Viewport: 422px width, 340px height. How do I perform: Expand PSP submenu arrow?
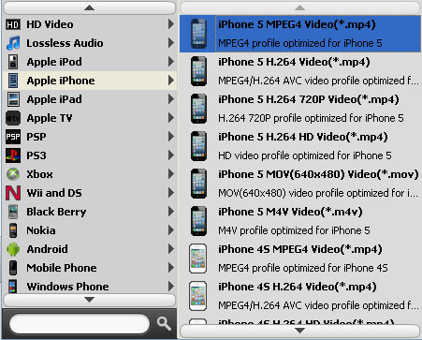pos(170,137)
